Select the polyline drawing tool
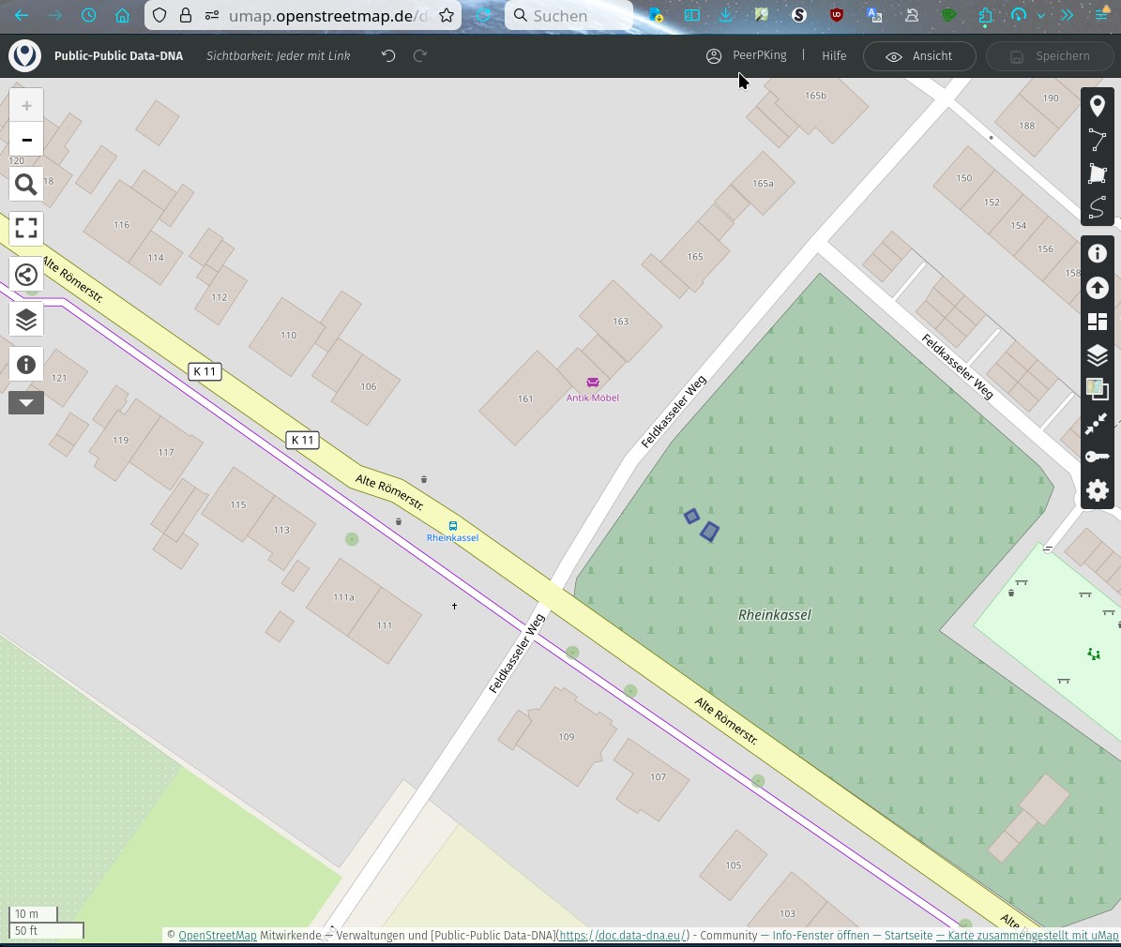The width and height of the screenshot is (1121, 947). tap(1098, 140)
